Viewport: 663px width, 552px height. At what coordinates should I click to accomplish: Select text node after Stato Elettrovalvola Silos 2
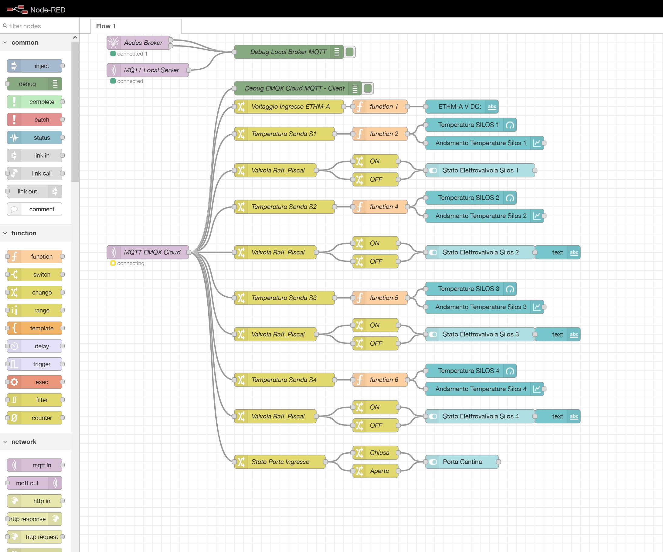(558, 252)
